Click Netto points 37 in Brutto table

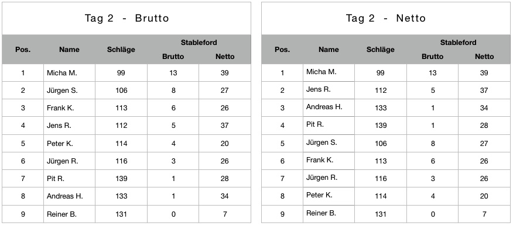pyautogui.click(x=224, y=126)
